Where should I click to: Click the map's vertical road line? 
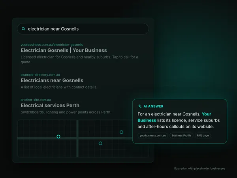click(77, 138)
